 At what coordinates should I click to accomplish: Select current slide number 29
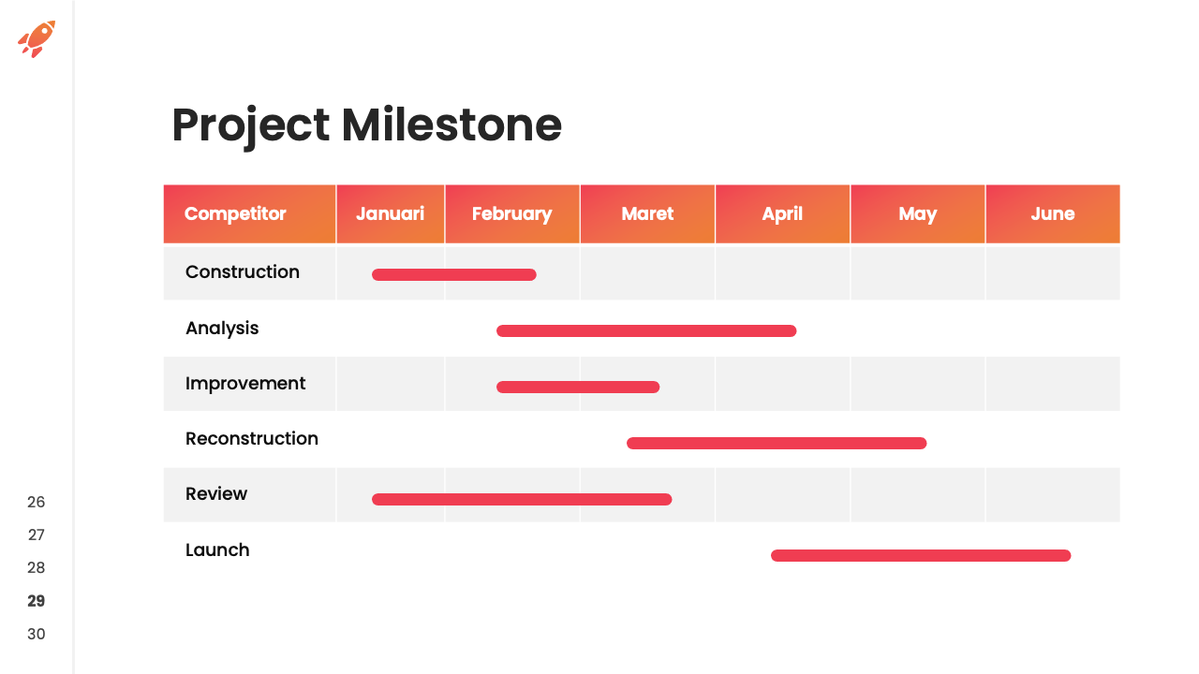tap(36, 601)
